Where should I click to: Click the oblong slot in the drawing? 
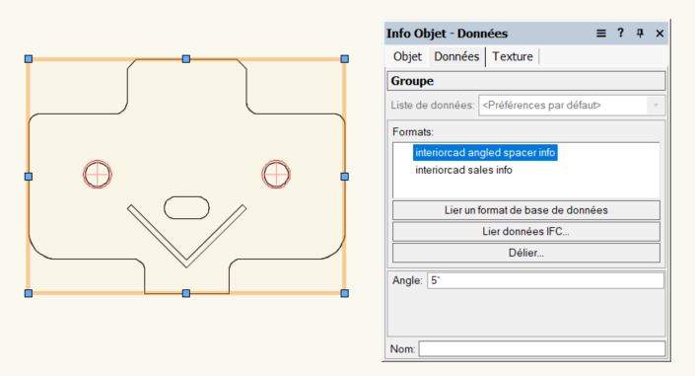tap(186, 208)
